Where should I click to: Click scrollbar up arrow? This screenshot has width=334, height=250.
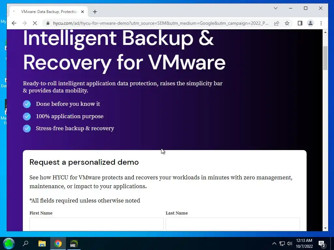point(325,32)
